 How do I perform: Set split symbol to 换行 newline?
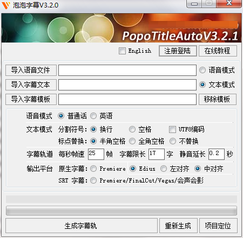point(93,129)
